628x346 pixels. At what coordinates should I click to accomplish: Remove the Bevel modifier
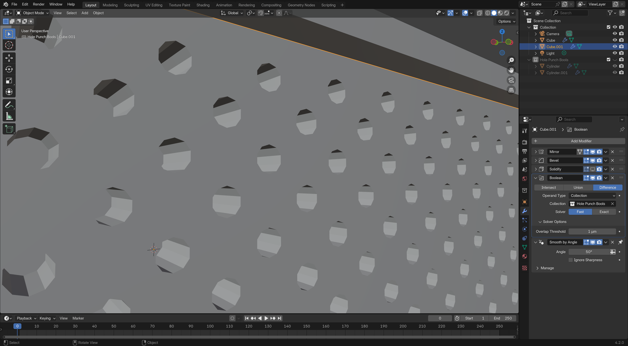(612, 160)
